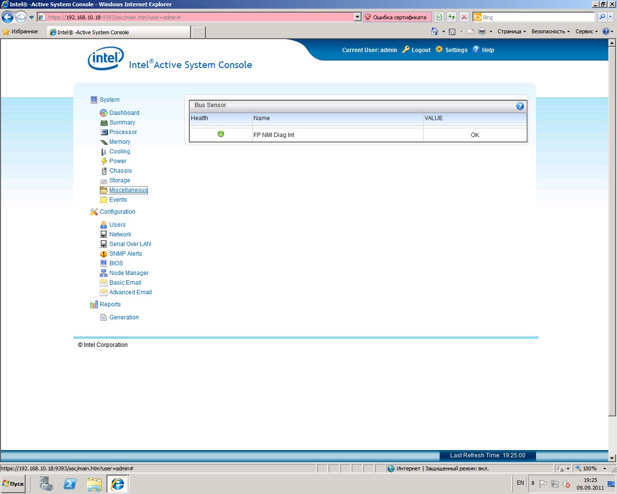Click the Dashboard pie chart icon
Screen dimensions: 617x494
point(103,113)
